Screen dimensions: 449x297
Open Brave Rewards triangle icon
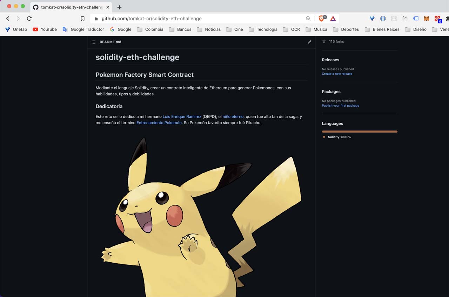[333, 18]
